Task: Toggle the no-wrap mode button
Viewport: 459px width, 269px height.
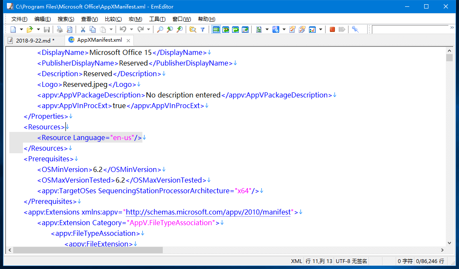Action: click(216, 29)
